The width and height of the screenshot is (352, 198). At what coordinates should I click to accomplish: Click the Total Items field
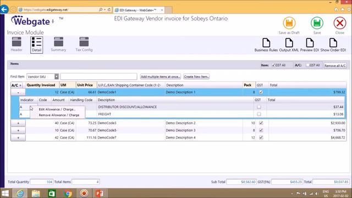click(x=86, y=182)
